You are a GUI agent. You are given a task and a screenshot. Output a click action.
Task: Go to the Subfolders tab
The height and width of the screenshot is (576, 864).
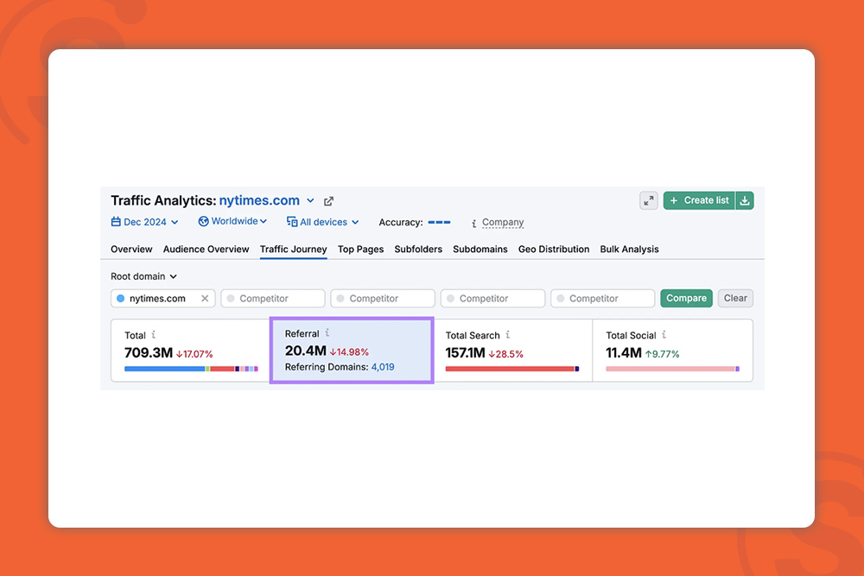[418, 250]
